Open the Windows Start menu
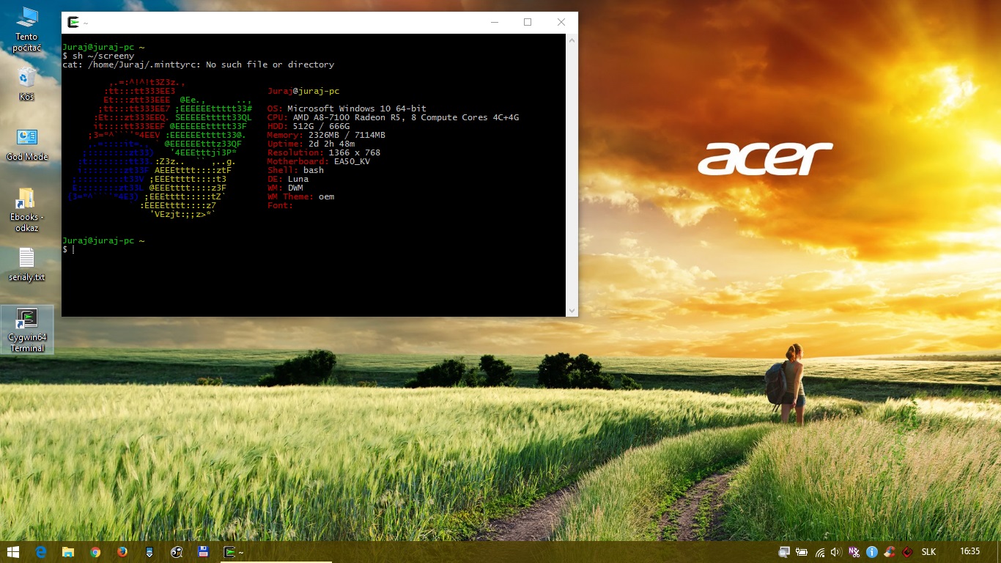The width and height of the screenshot is (1001, 563). tap(13, 552)
